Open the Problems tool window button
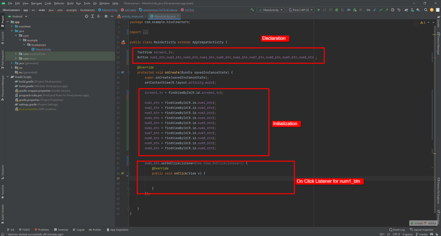The width and height of the screenshot is (441, 236). tap(41, 230)
